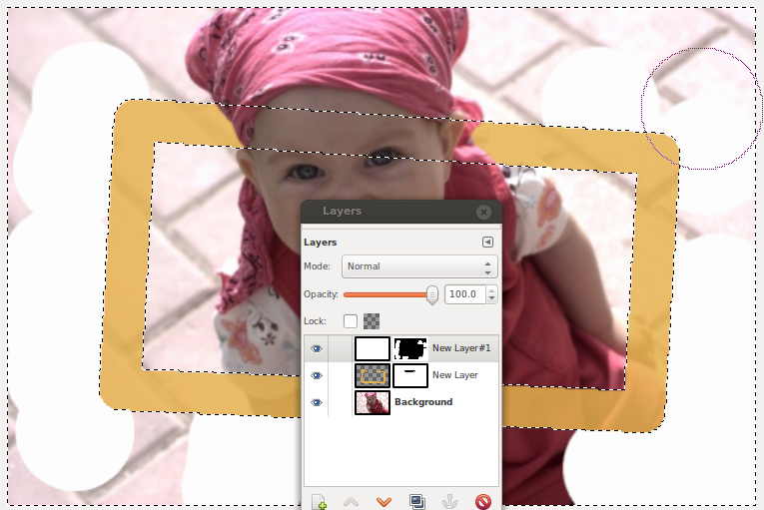Delete the selected layer

coord(482,501)
